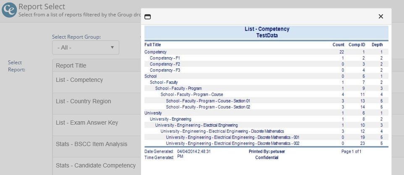Close the report preview popup
Image resolution: width=404 pixels, height=175 pixels.
coord(380,16)
